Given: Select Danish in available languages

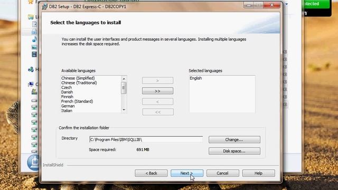Looking at the screenshot, I should (67, 92).
